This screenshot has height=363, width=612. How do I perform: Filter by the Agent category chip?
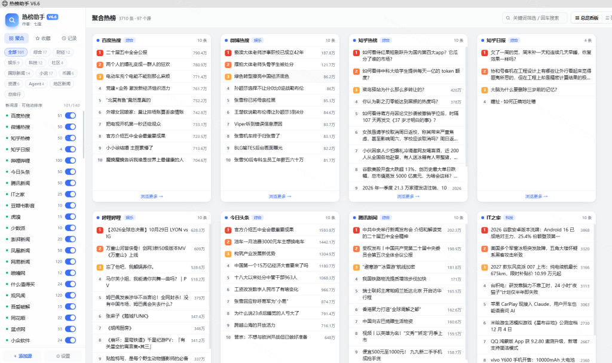(36, 84)
